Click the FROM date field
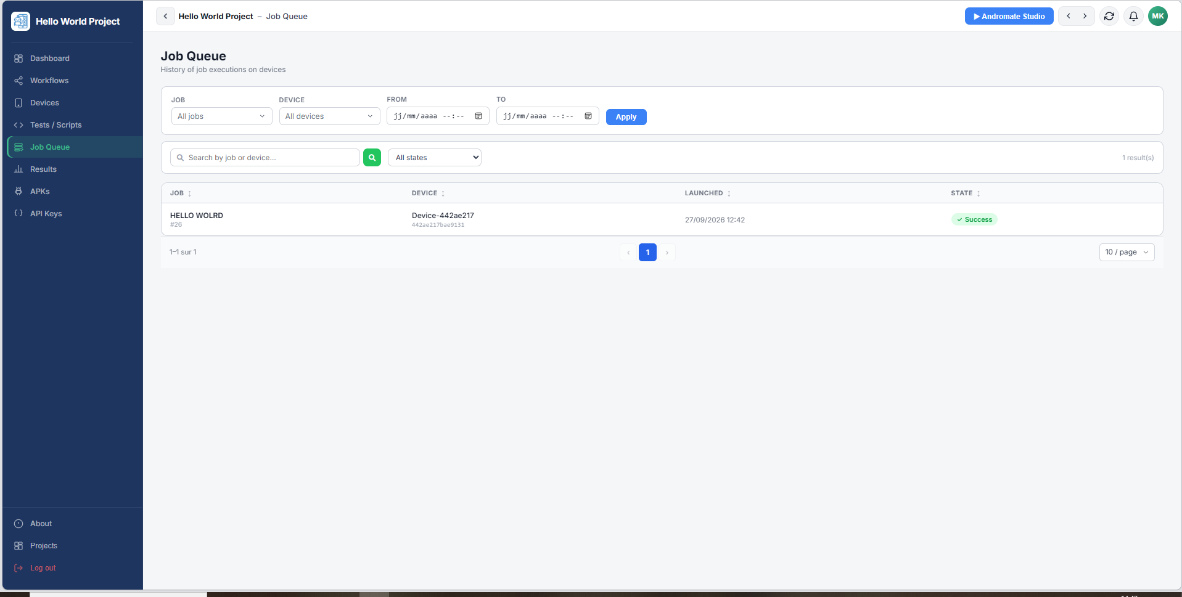 [438, 116]
